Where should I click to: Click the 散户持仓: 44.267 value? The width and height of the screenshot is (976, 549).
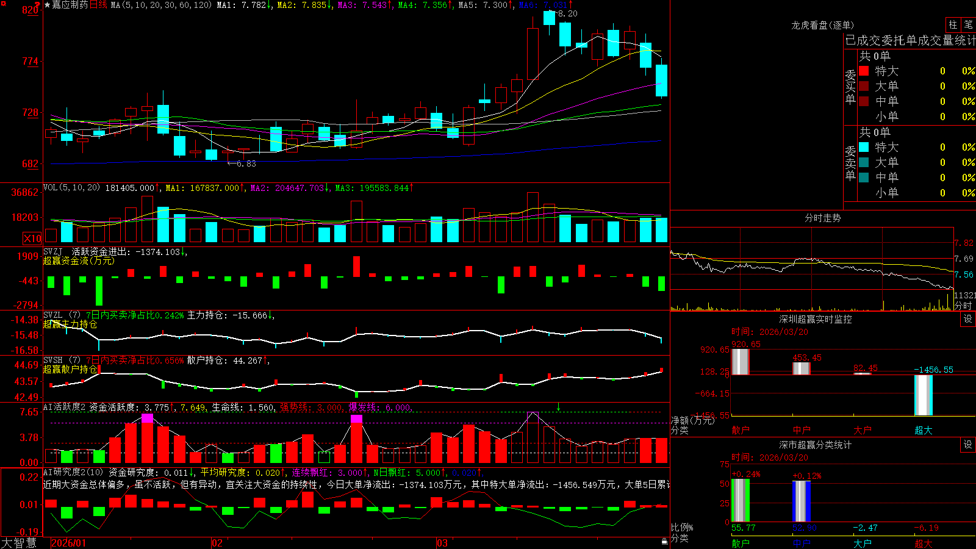click(224, 361)
